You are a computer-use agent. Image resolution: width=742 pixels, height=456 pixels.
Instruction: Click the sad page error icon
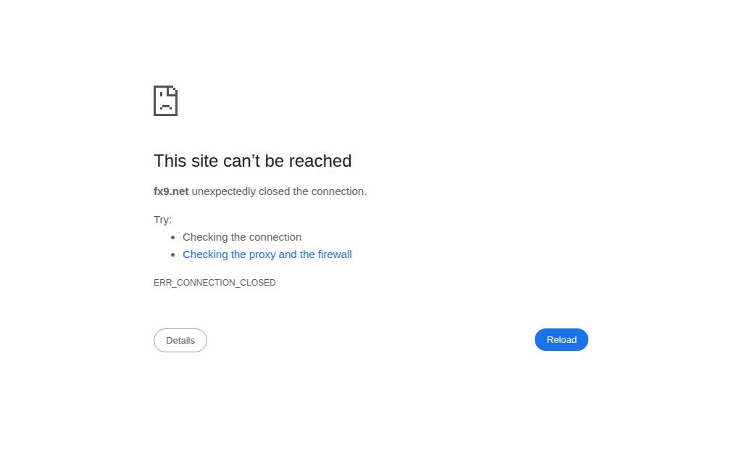(x=166, y=100)
